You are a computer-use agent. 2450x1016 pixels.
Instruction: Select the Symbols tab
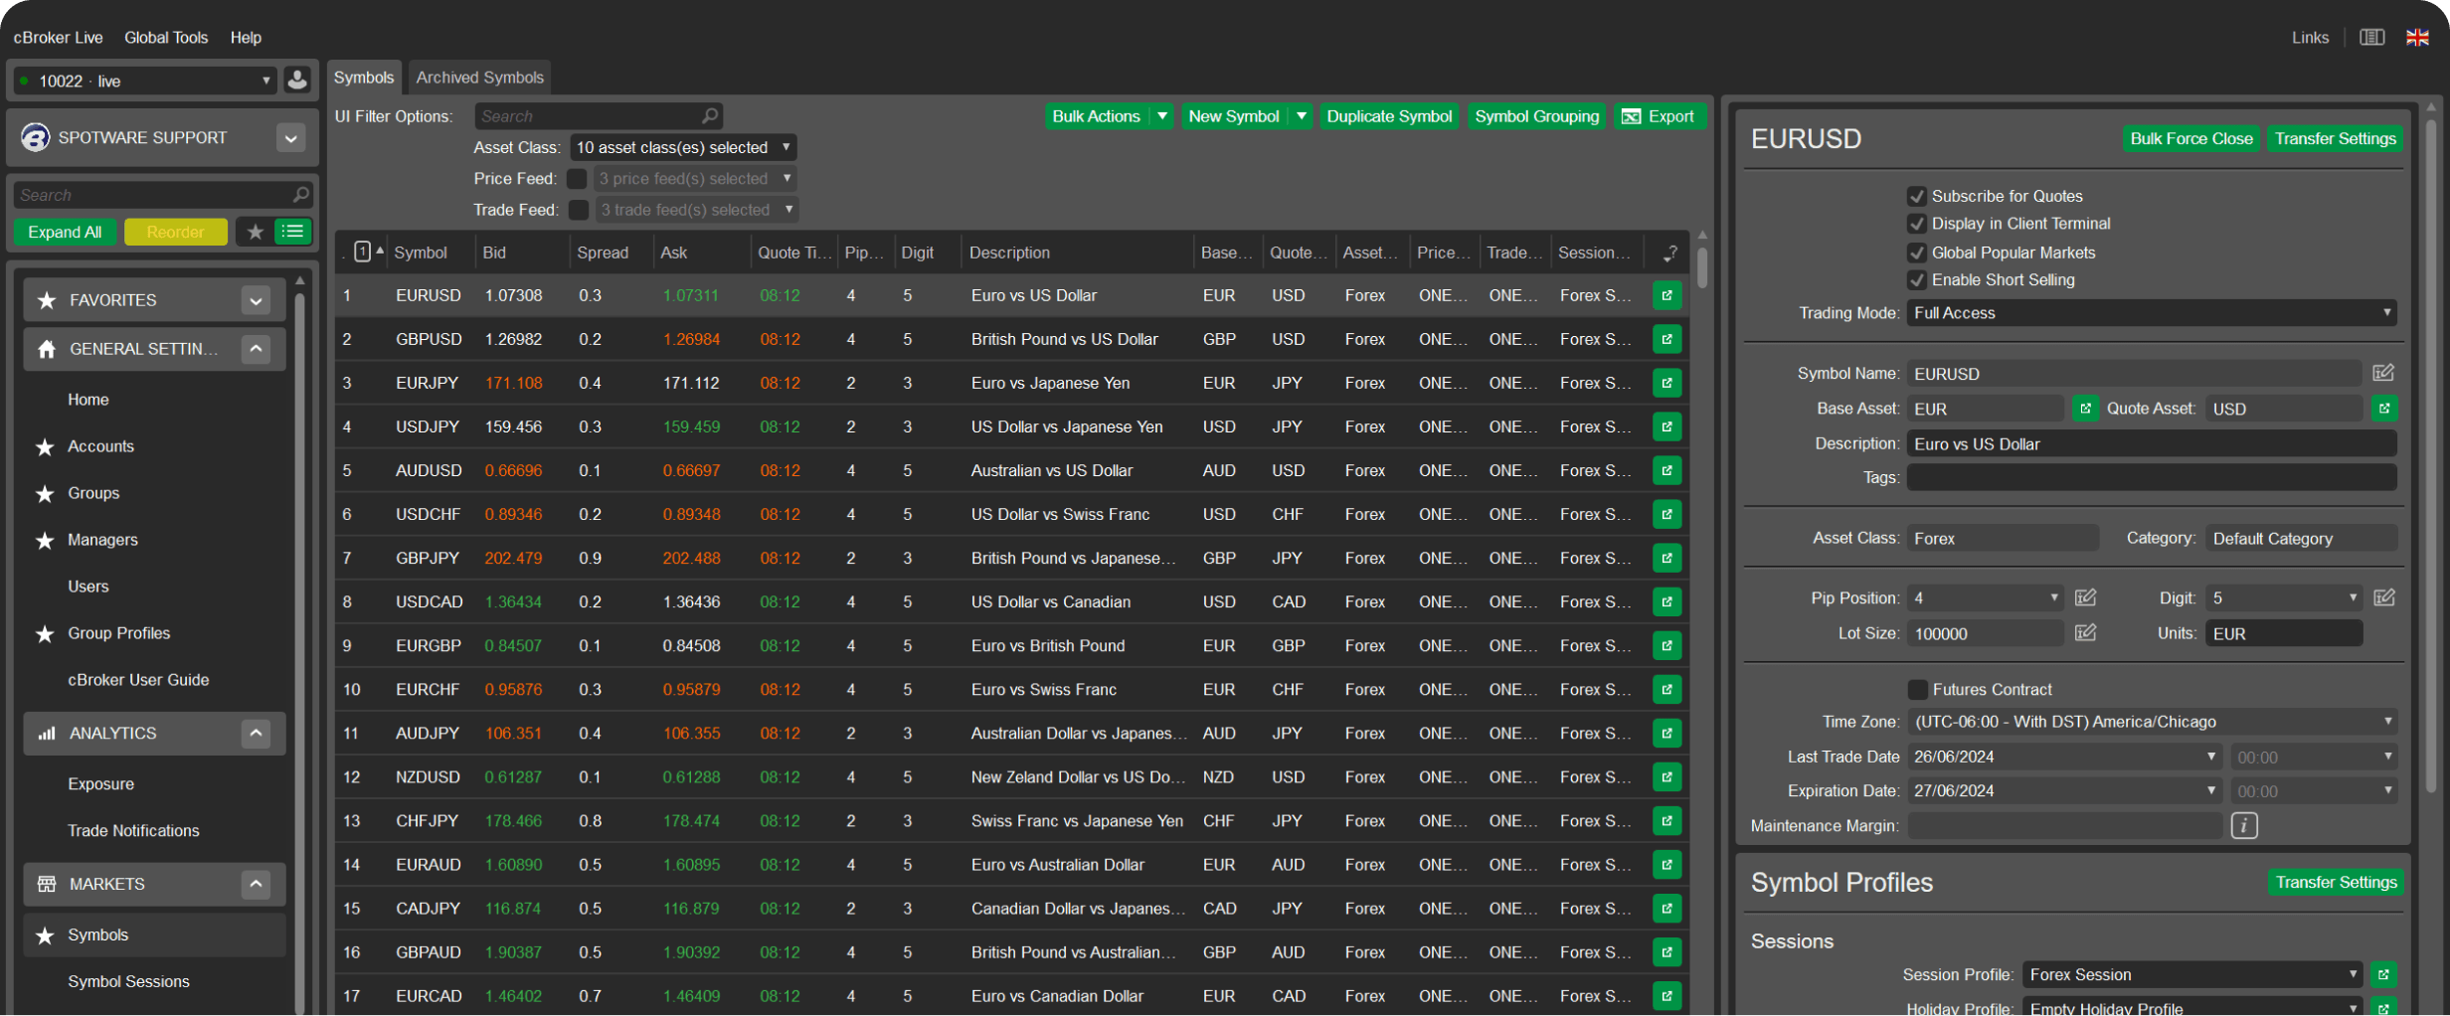click(364, 78)
